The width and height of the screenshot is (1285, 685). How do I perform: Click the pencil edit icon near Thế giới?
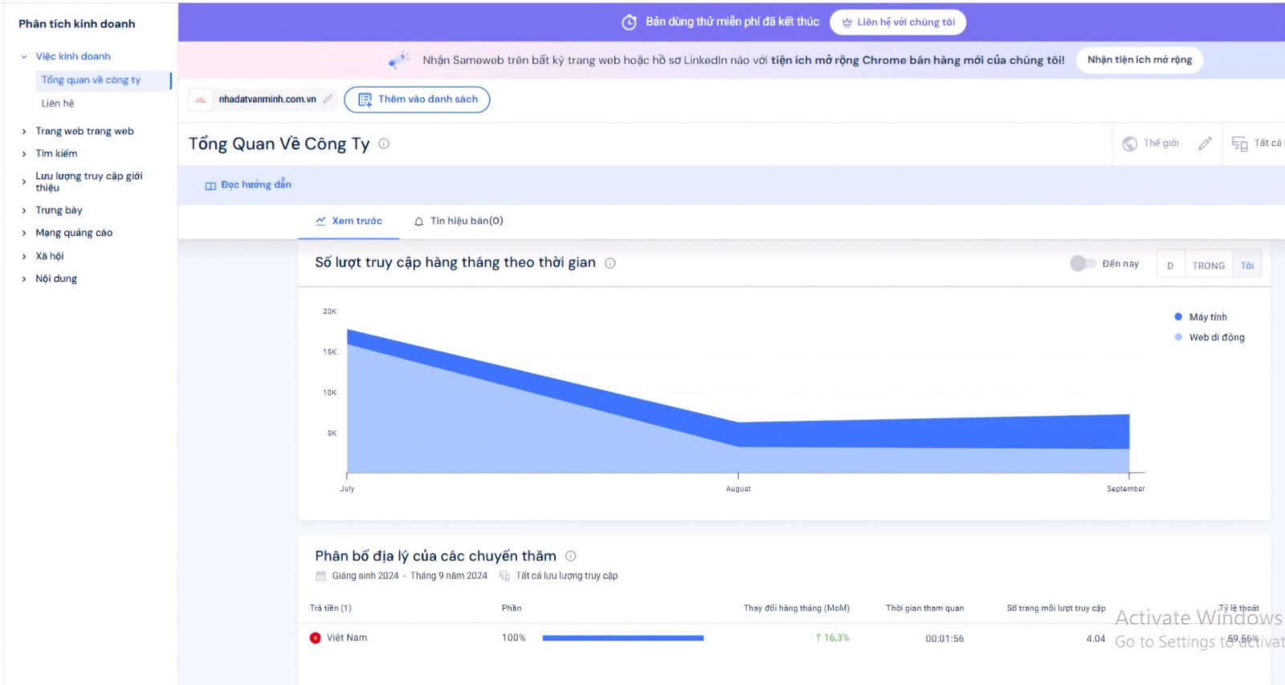[x=1205, y=144]
